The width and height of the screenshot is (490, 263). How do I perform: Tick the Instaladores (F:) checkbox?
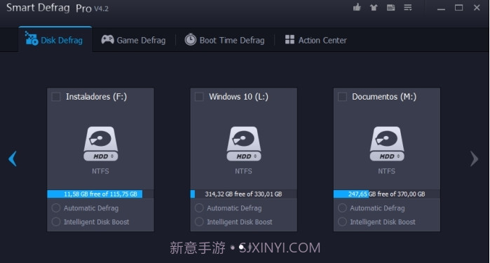56,97
